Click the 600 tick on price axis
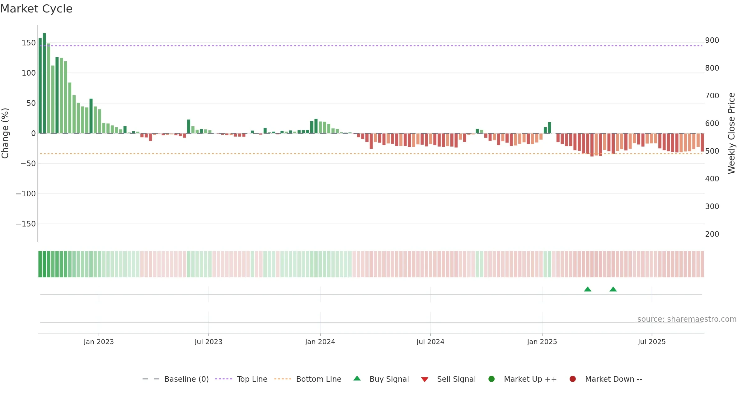 coord(712,124)
